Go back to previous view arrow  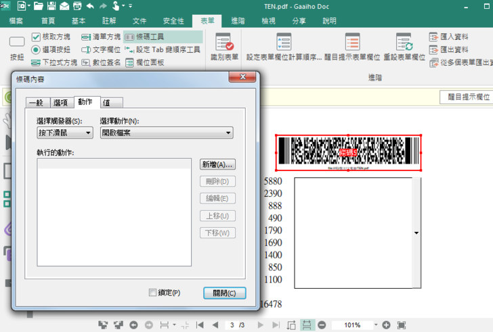tap(133, 325)
